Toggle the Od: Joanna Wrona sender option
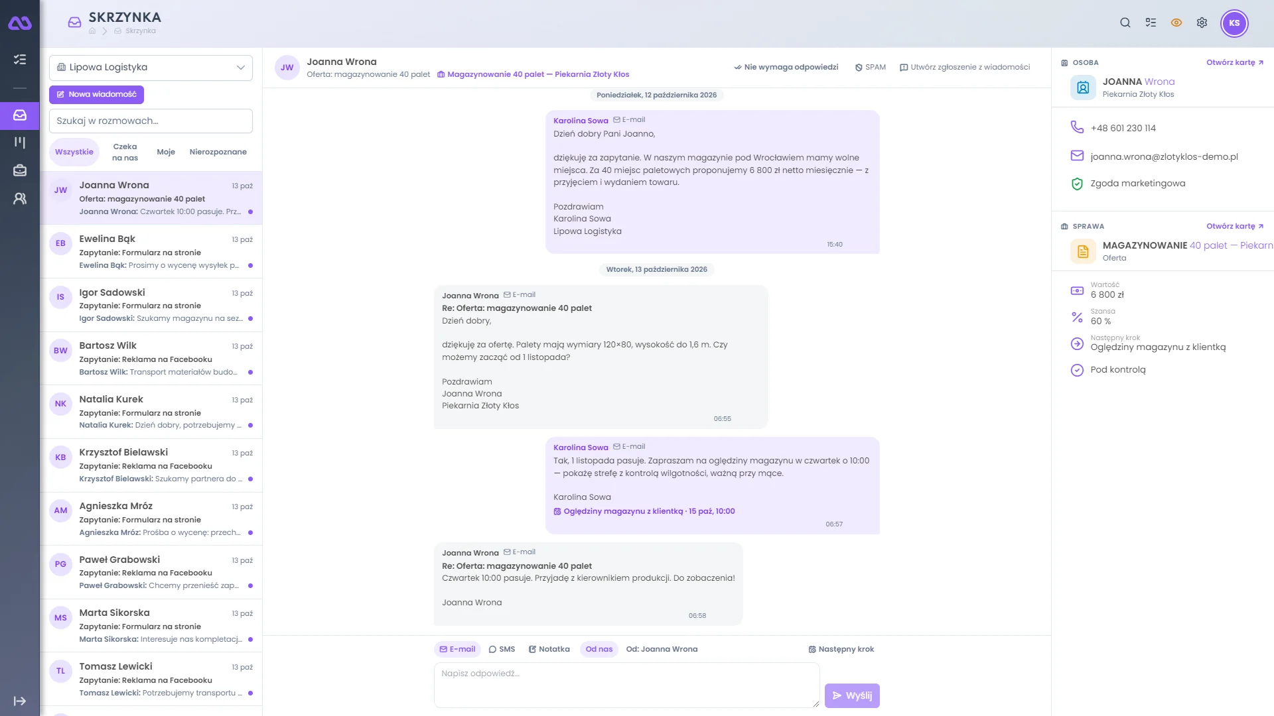Viewport: 1274px width, 716px height. click(662, 649)
